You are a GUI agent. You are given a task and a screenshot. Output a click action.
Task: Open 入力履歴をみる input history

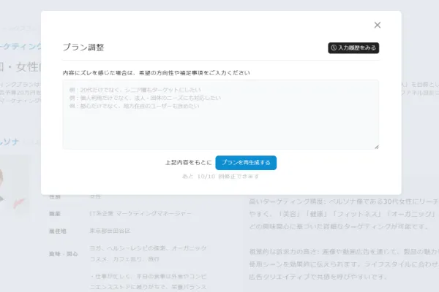353,48
